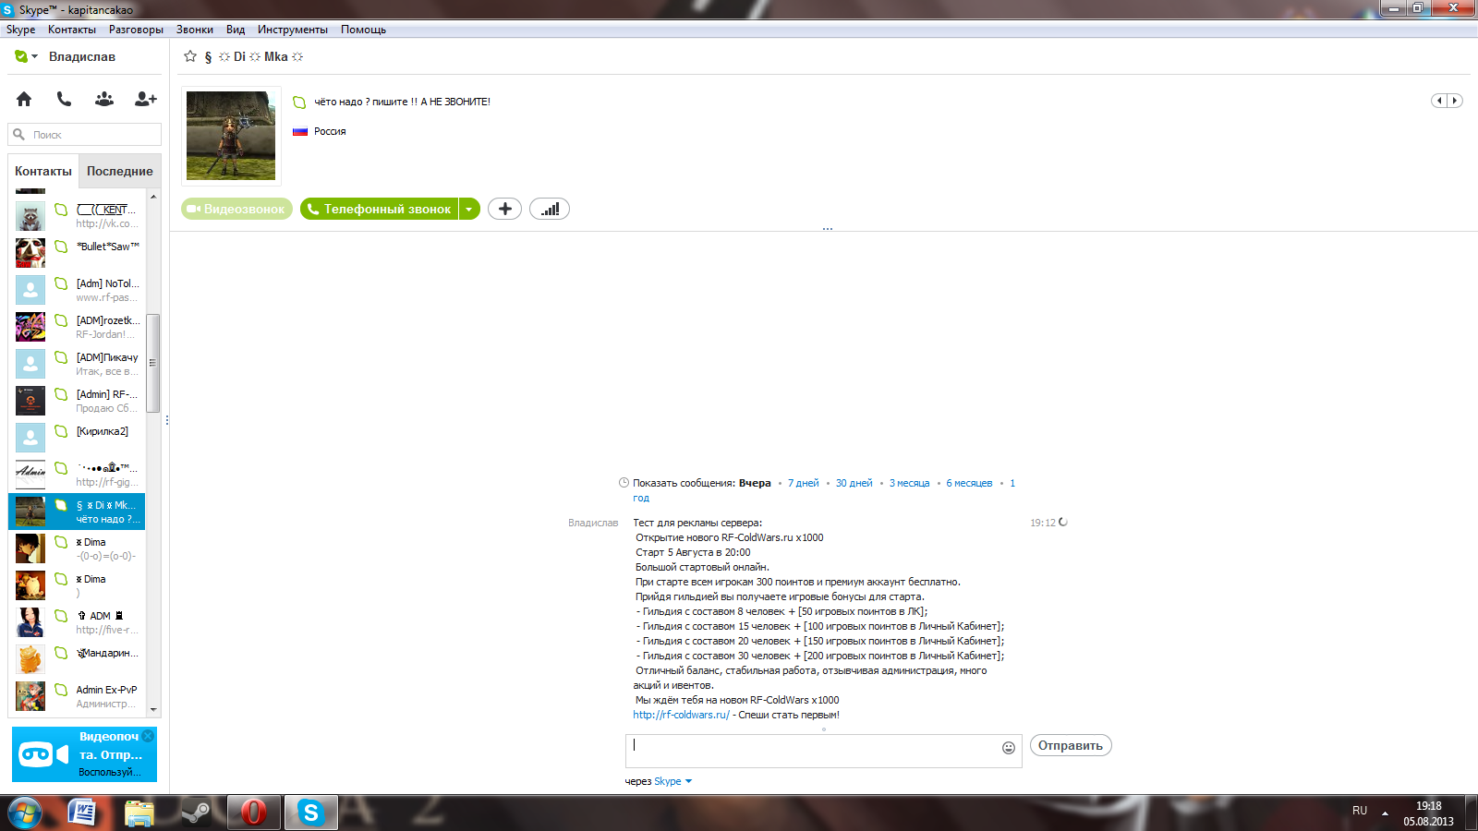
Task: Click the Россия flag icon
Action: tap(300, 131)
